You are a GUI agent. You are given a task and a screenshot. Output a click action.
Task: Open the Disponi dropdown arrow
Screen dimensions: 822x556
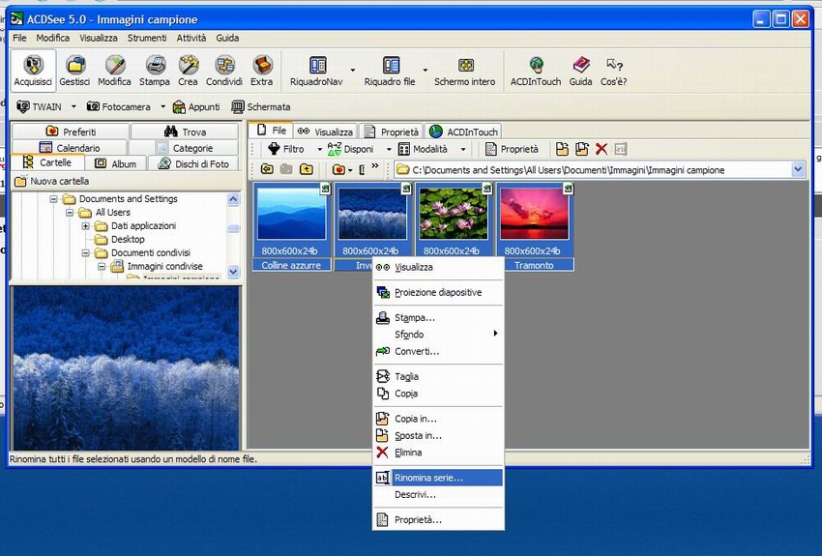point(389,149)
